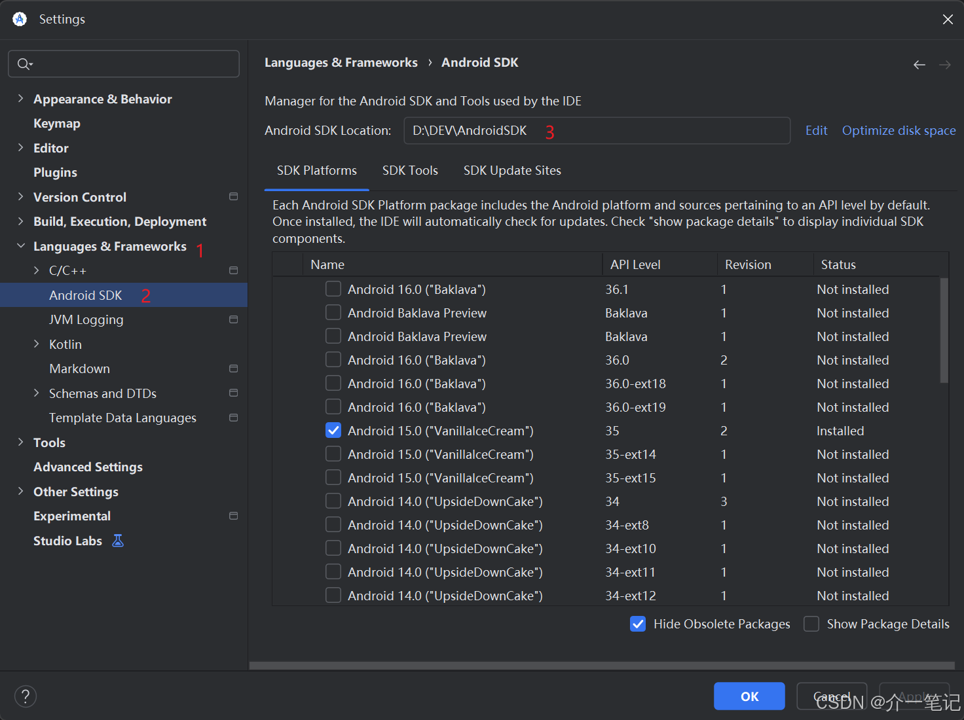Click the Android Studio logo in title bar
Viewport: 964px width, 720px height.
(20, 19)
